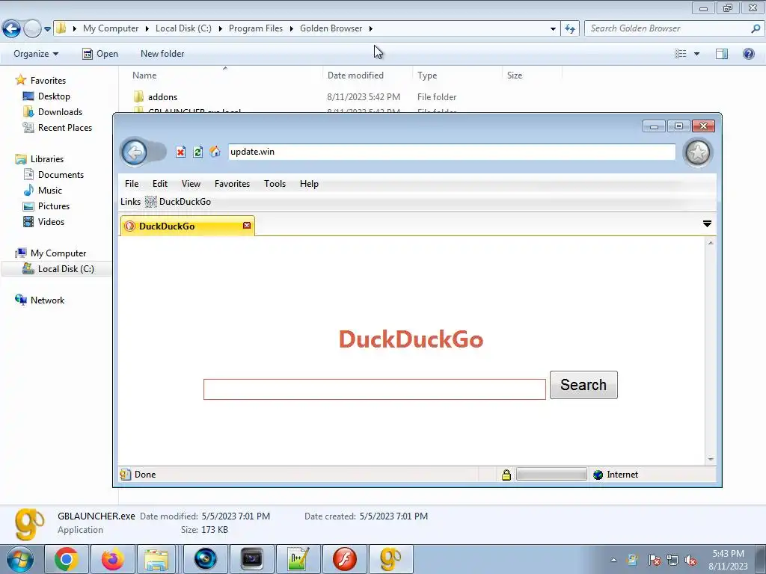Toggle the preview pane button
766x574 pixels.
[722, 54]
